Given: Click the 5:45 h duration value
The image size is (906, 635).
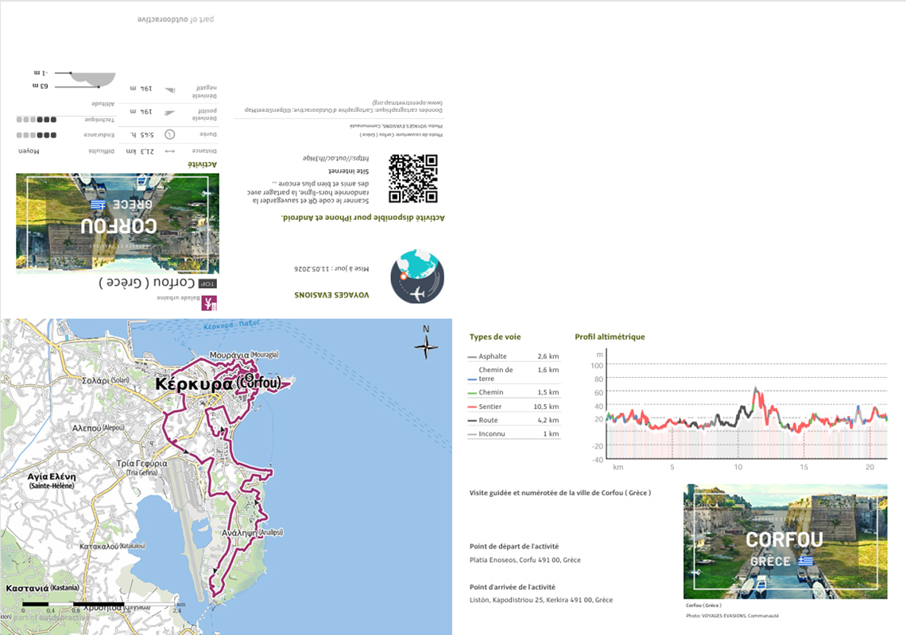Looking at the screenshot, I should coord(143,134).
